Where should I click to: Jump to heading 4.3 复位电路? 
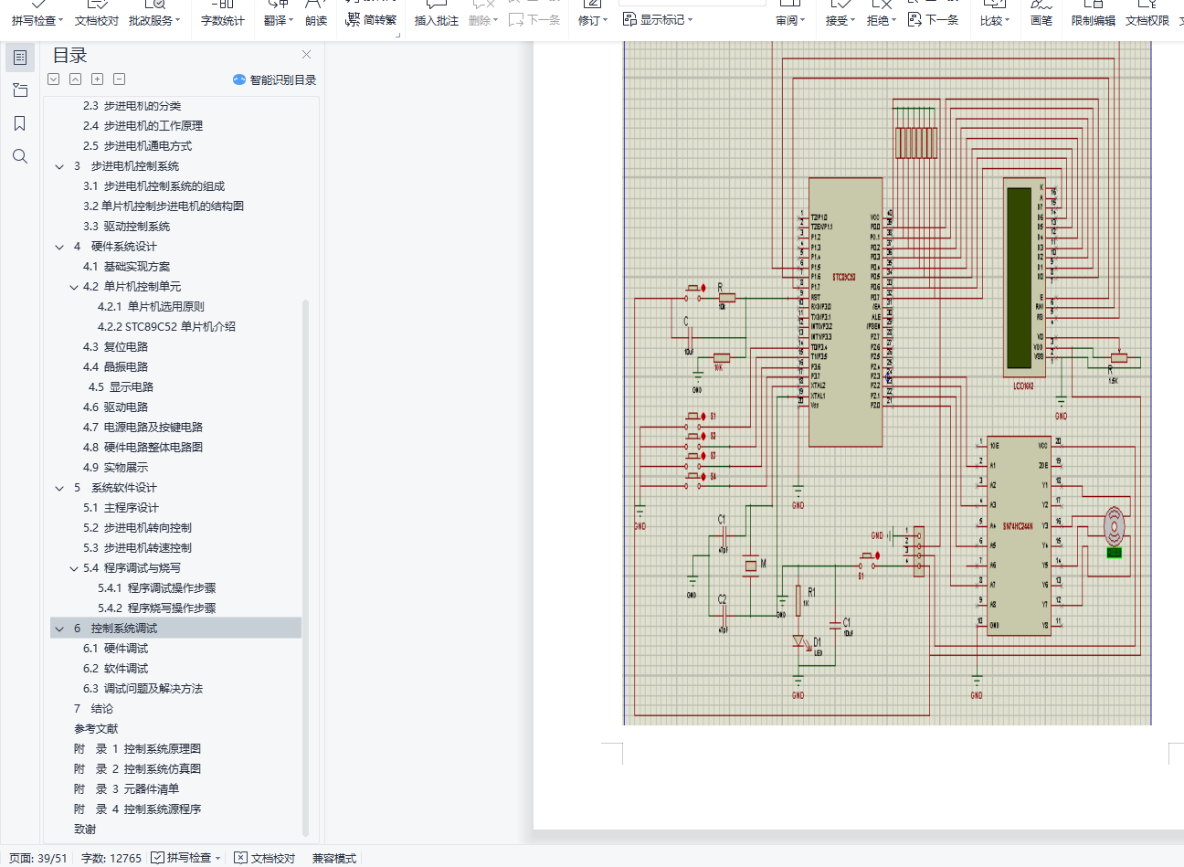point(116,347)
